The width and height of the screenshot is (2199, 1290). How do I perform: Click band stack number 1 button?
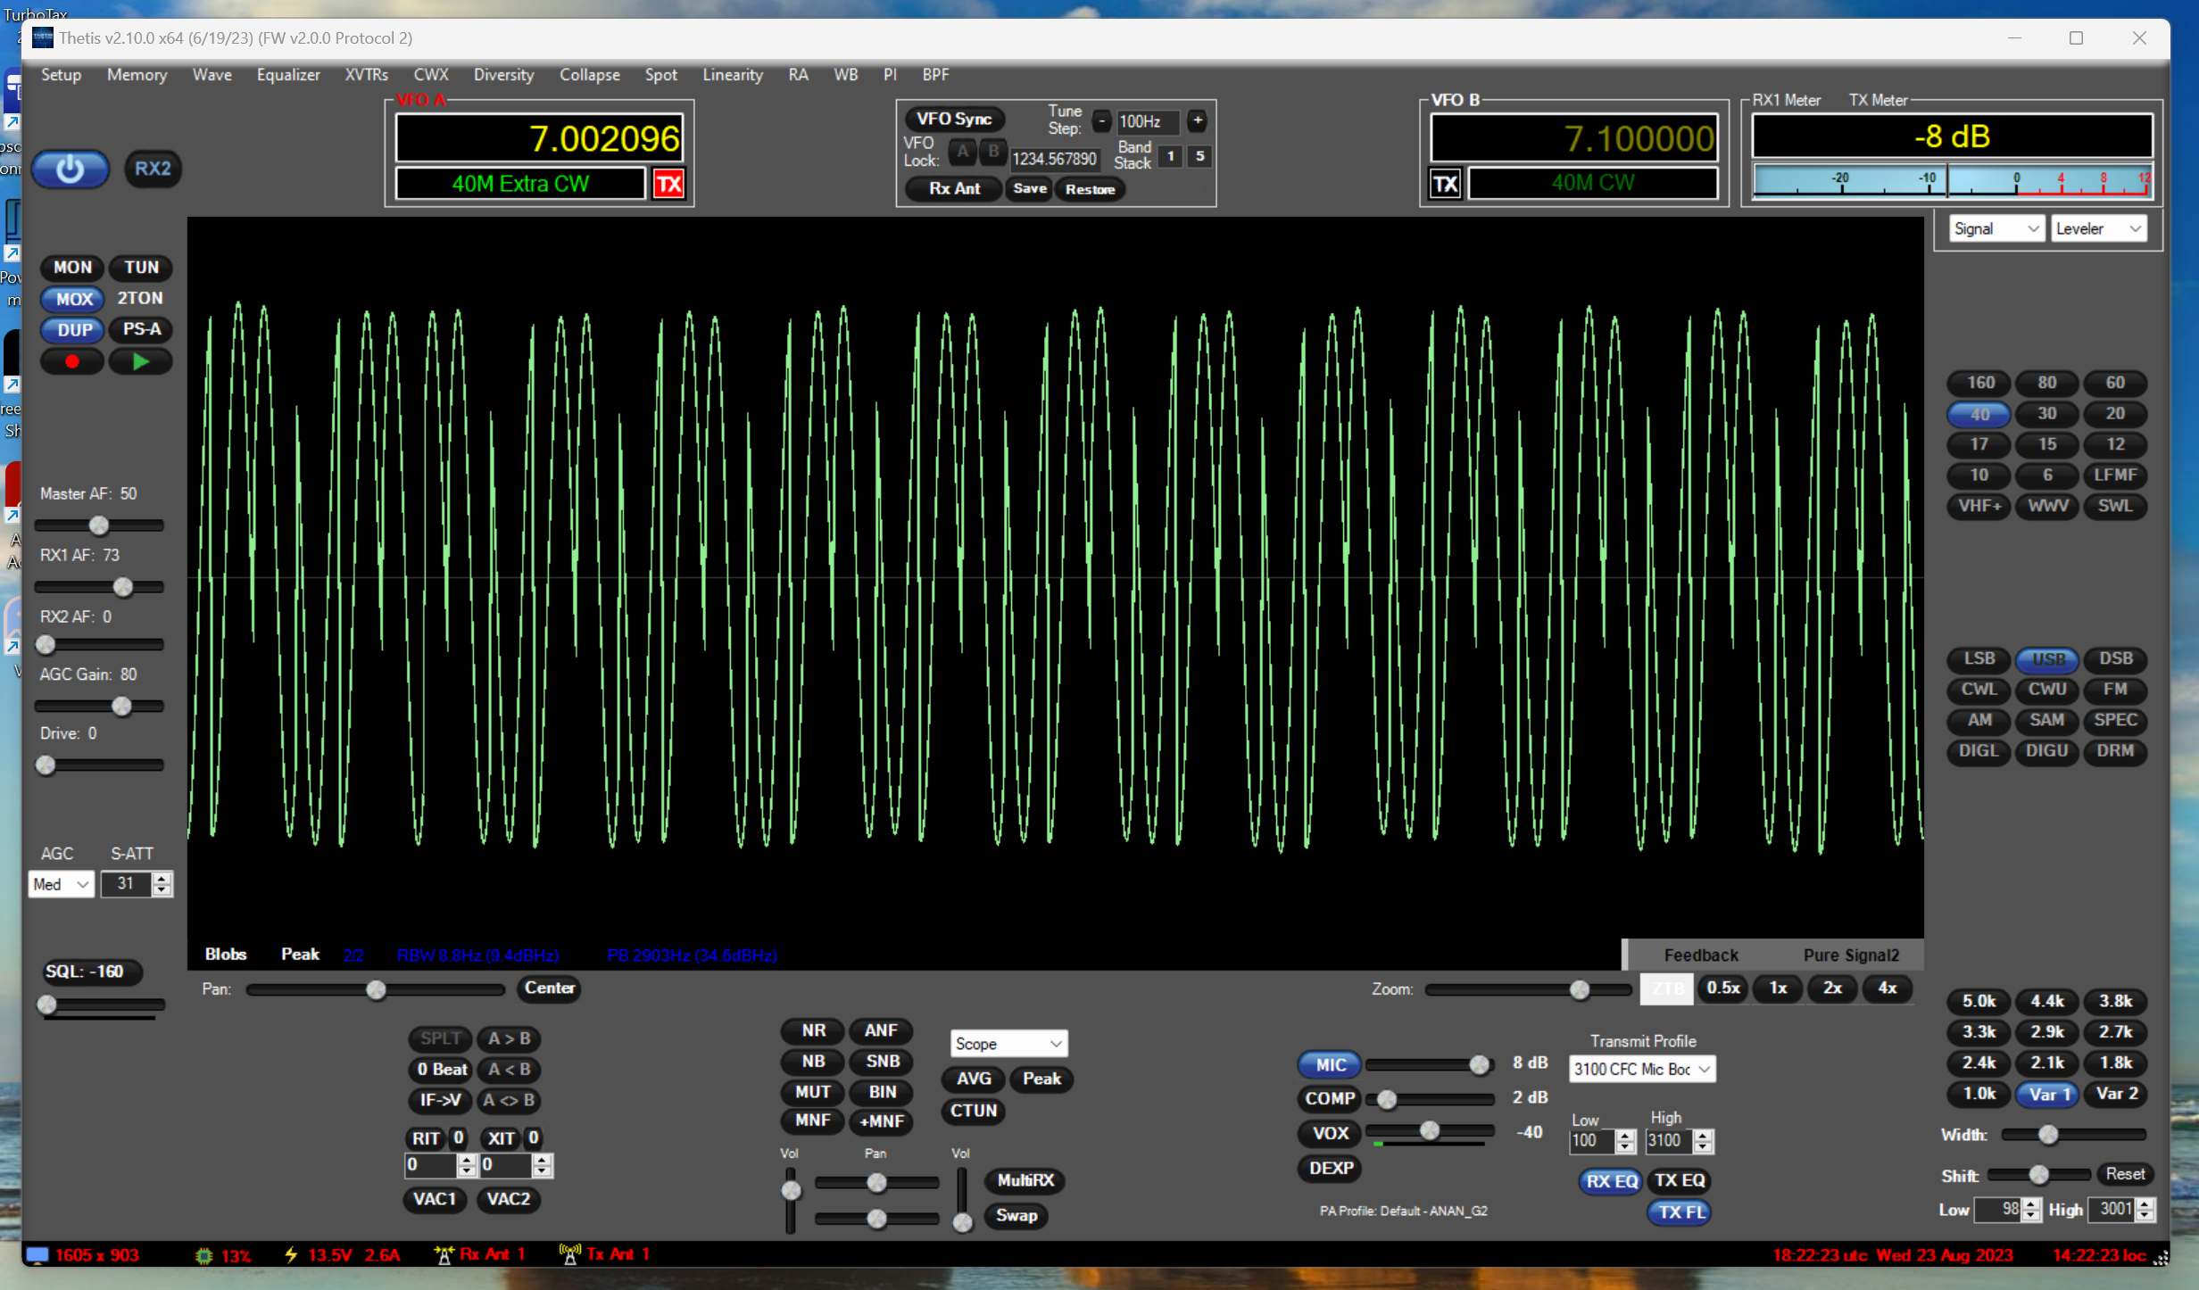[1170, 156]
